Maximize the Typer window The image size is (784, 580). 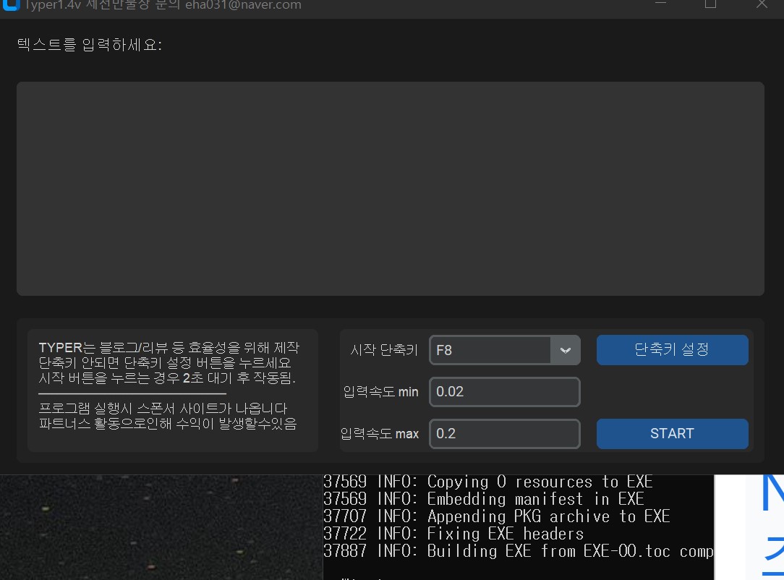tap(710, 4)
